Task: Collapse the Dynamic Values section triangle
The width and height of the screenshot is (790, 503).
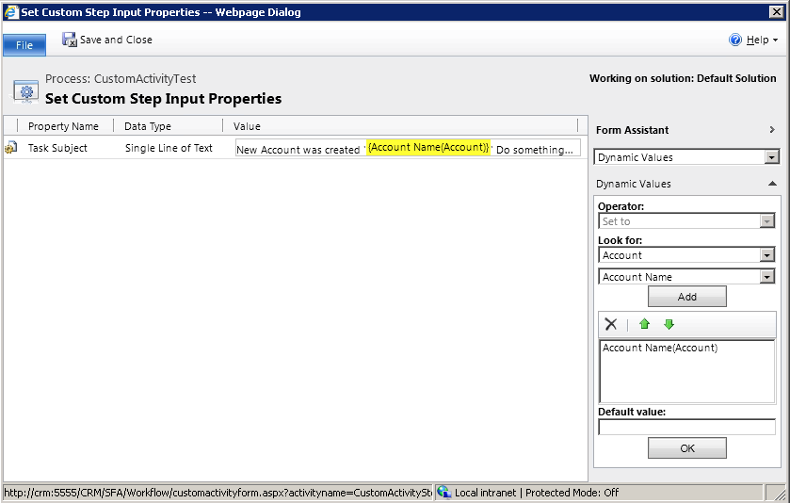Action: (772, 184)
